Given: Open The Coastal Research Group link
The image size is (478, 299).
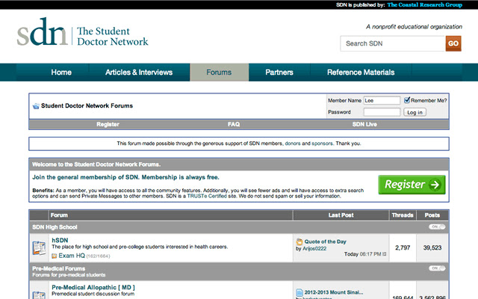Looking at the screenshot, I should [x=425, y=5].
